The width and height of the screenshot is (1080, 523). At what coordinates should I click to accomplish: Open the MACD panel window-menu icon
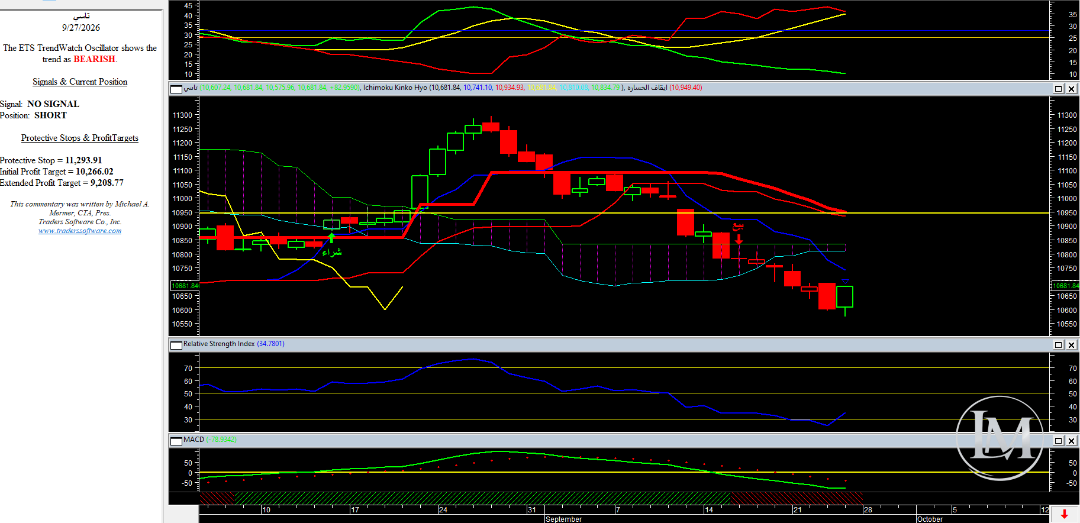(176, 441)
